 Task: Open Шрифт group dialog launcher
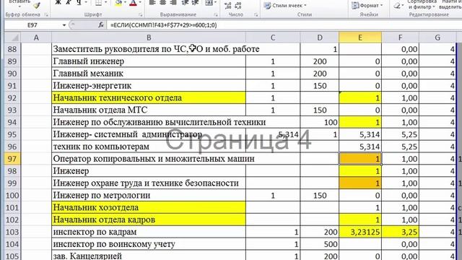coord(141,14)
